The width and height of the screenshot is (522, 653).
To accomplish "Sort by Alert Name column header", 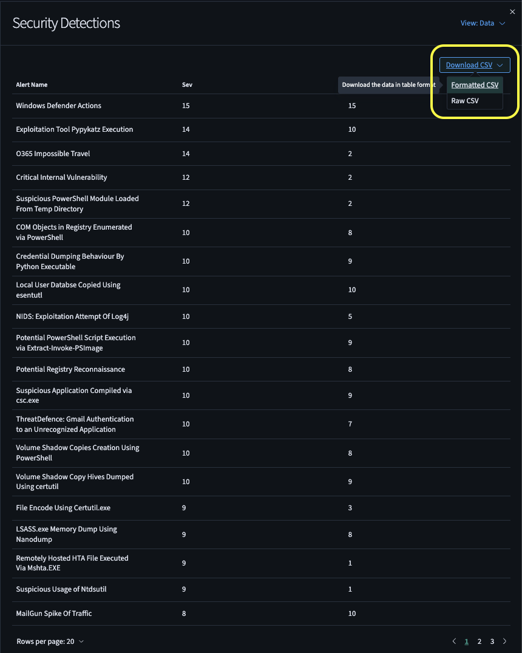I will tap(32, 84).
